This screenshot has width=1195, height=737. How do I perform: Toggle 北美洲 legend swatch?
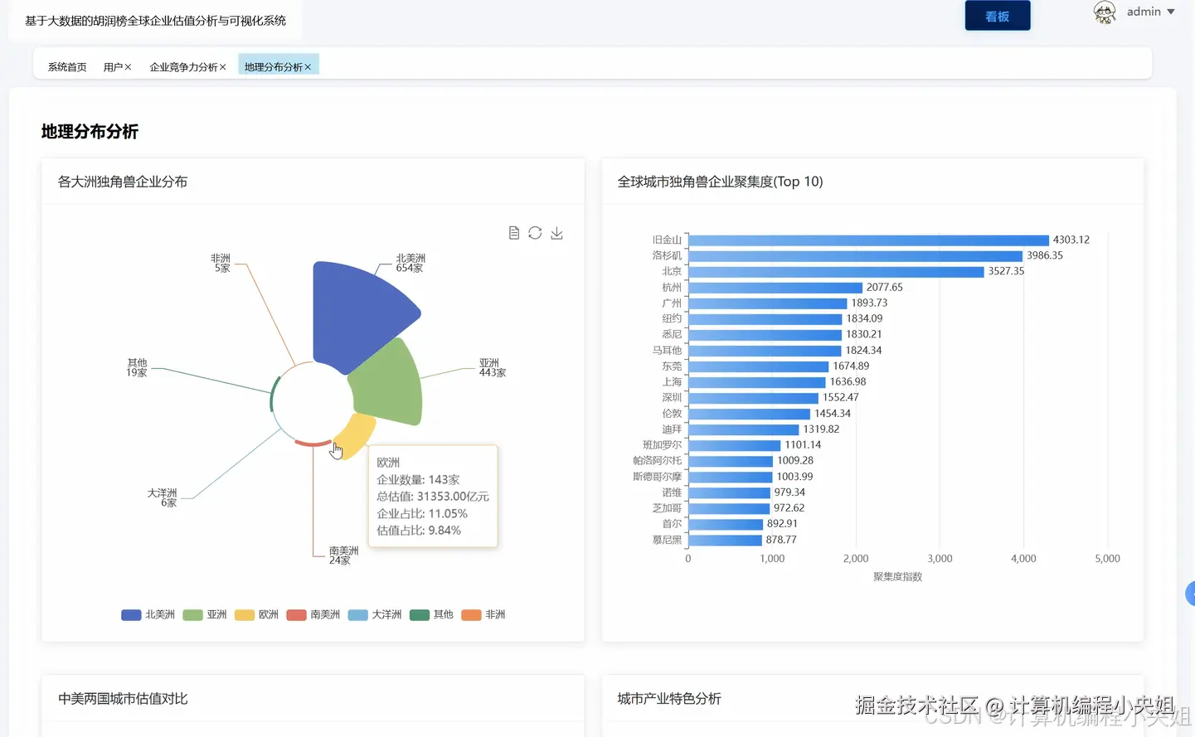point(131,614)
